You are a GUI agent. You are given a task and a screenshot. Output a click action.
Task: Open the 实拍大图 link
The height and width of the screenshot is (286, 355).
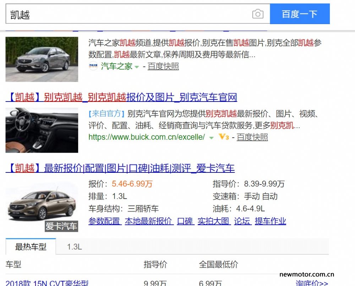point(214,221)
